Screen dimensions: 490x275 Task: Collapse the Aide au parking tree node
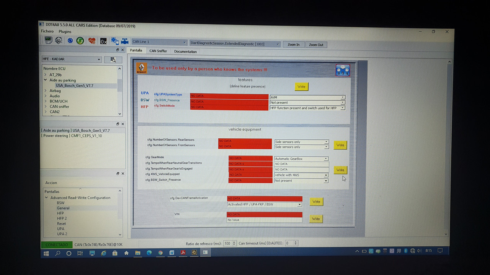[46, 80]
